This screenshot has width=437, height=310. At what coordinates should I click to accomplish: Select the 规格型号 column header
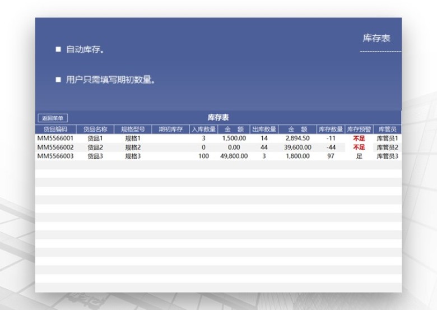click(x=133, y=129)
